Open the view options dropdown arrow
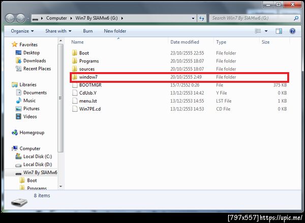305x223 pixels. point(266,31)
